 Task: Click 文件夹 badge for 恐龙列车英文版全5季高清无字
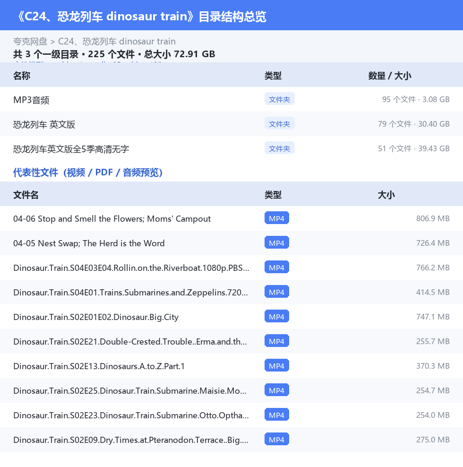[279, 148]
